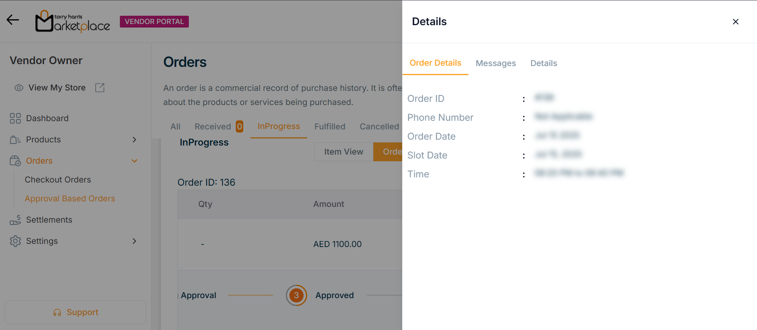Open store via external link icon
Viewport: 757px width, 330px height.
[x=100, y=88]
